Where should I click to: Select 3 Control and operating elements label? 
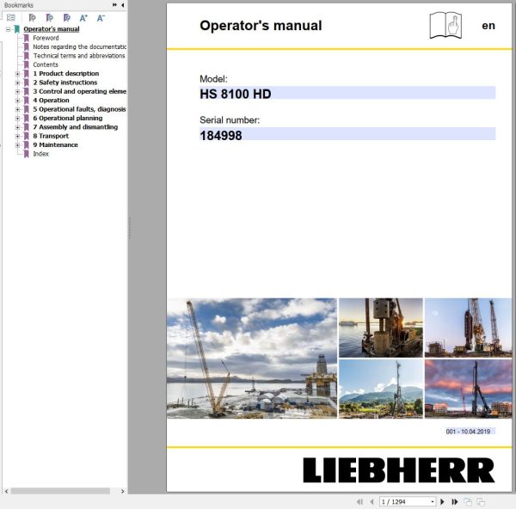click(80, 91)
